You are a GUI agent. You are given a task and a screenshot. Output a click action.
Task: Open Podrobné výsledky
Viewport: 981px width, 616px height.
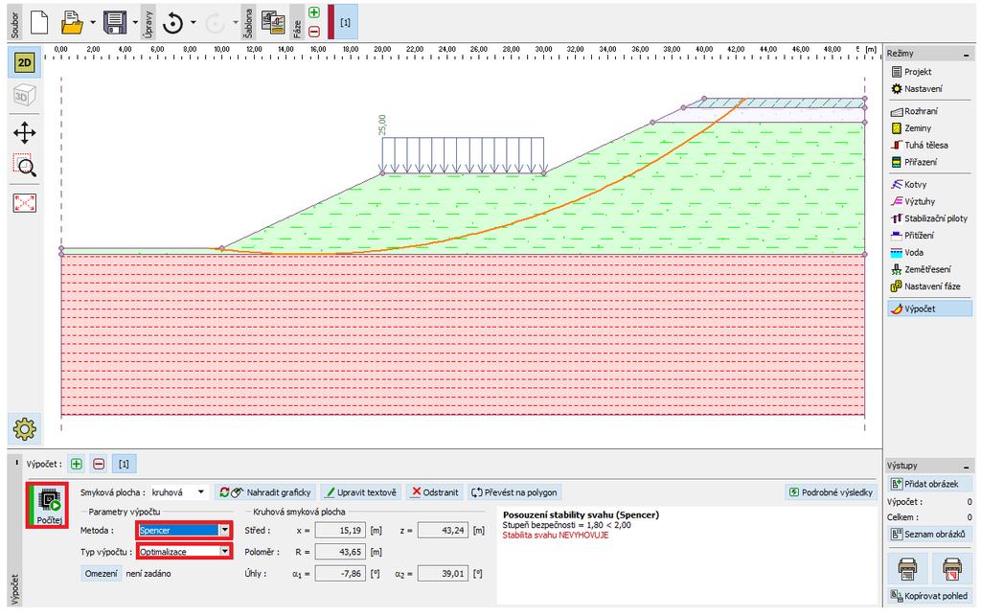point(831,492)
